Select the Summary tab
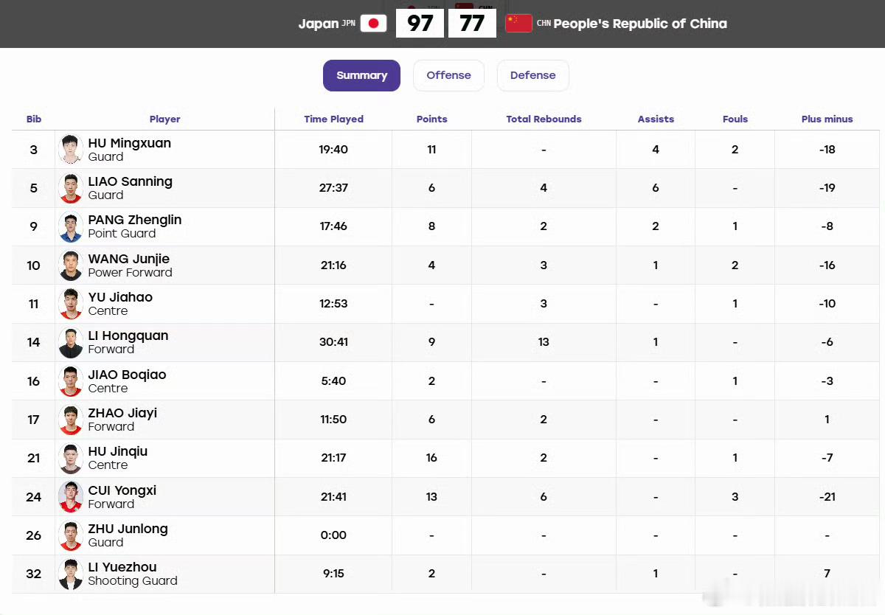This screenshot has height=615, width=885. tap(361, 75)
